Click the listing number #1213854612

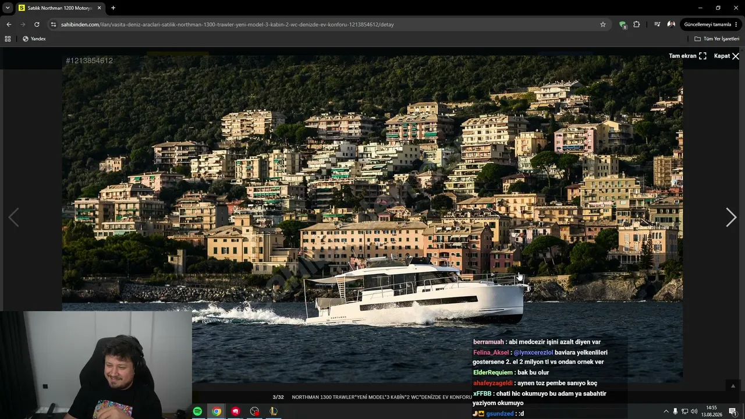click(x=89, y=61)
